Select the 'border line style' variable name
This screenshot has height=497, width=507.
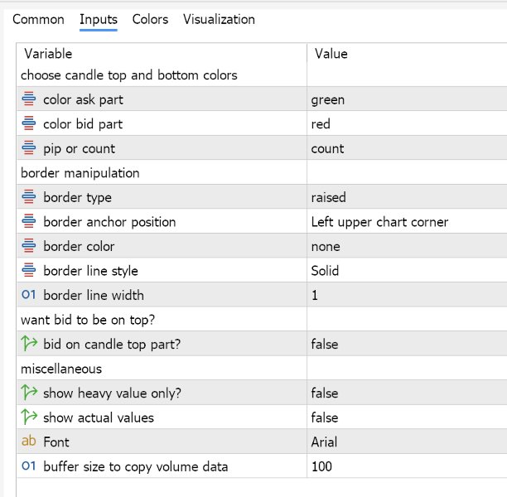[90, 271]
